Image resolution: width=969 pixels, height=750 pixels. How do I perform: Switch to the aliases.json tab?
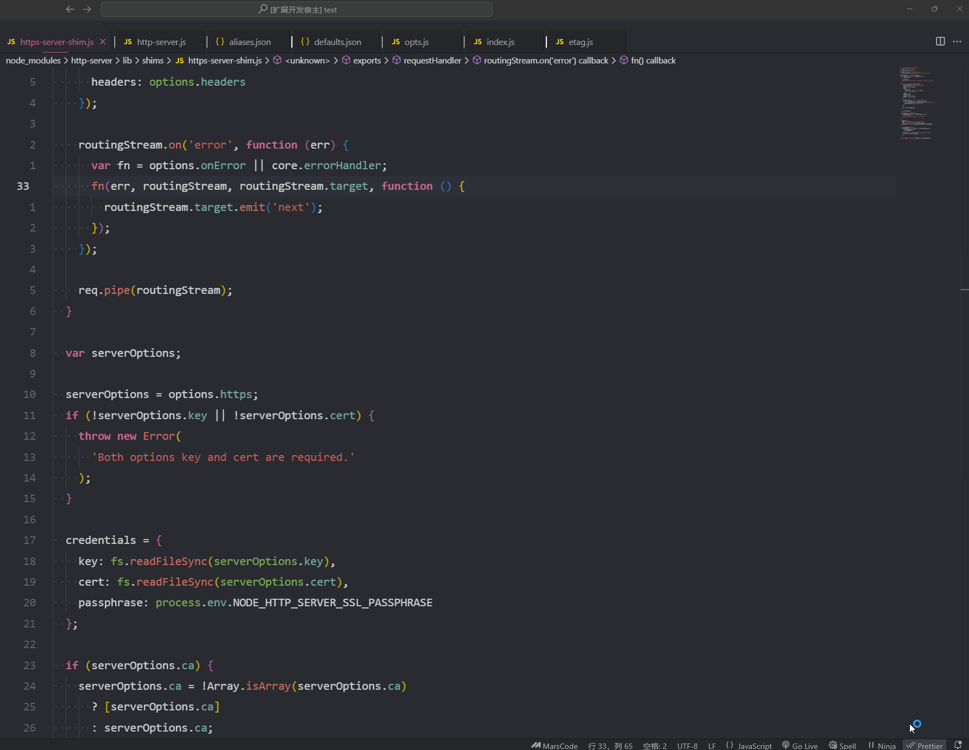pos(250,42)
